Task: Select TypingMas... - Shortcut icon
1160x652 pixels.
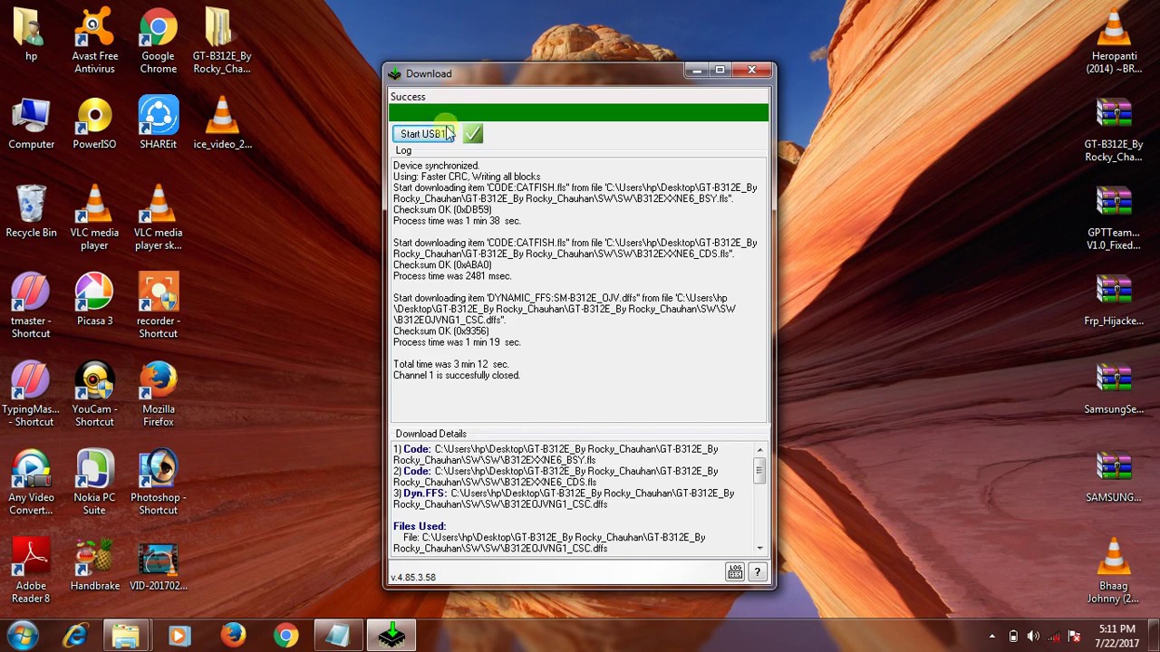Action: 31,394
